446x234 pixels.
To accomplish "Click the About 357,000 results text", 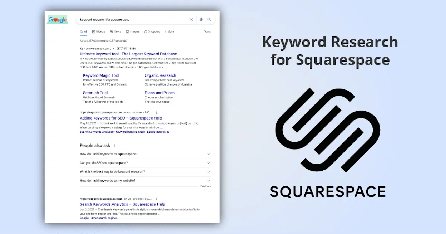I will point(103,41).
